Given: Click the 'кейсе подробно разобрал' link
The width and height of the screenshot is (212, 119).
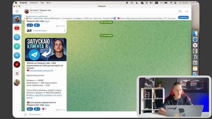Looking at the screenshot, I should point(44,96).
